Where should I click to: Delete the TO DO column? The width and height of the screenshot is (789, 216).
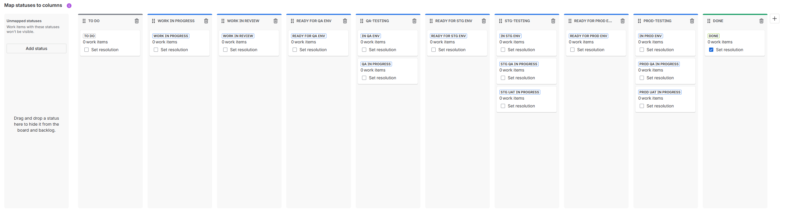pos(137,21)
